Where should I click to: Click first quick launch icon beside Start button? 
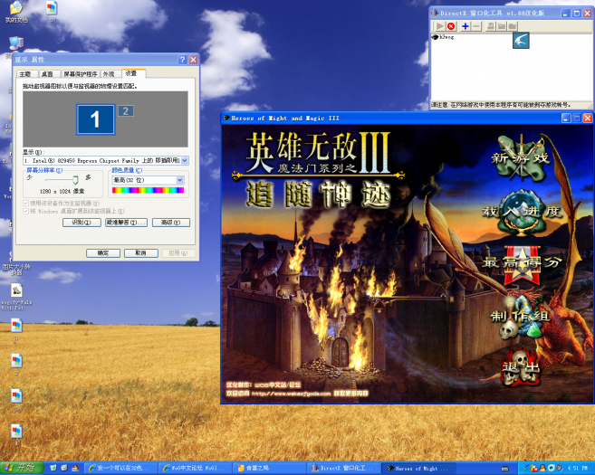(53, 468)
